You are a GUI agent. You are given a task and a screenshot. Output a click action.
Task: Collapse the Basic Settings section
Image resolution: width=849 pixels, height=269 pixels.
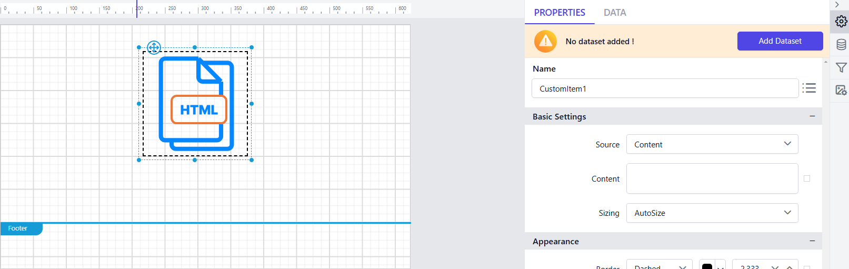coord(812,116)
